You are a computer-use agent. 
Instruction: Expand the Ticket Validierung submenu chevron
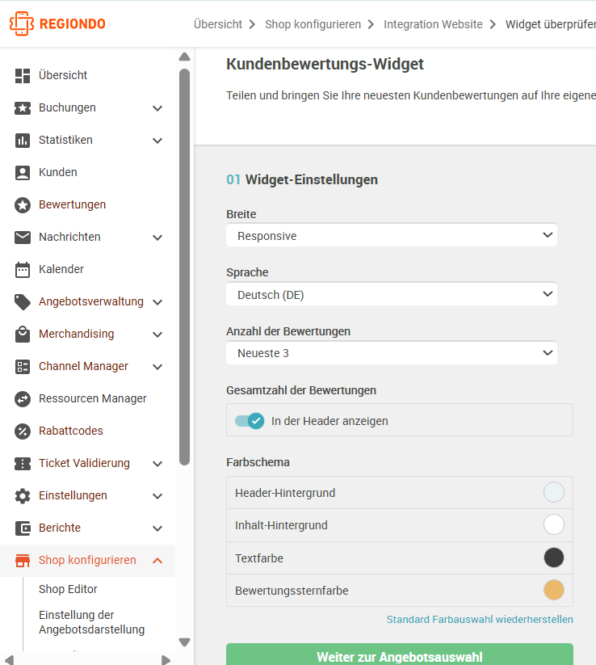pyautogui.click(x=157, y=464)
